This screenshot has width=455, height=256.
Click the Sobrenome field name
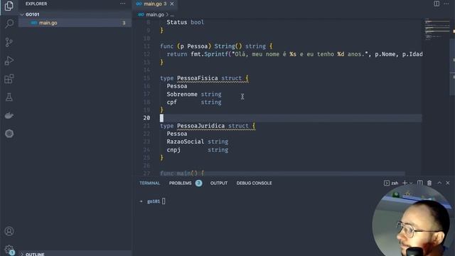coord(182,94)
